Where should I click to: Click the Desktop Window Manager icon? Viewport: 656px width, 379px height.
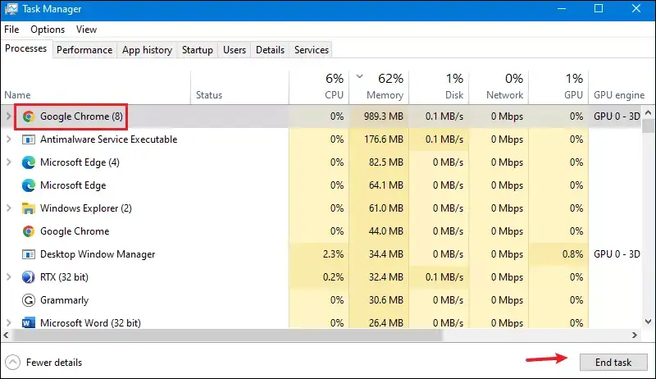(29, 254)
